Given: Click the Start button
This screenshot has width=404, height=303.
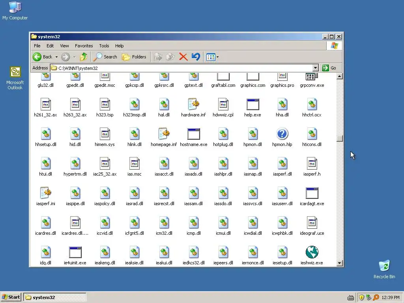Looking at the screenshot, I should [11, 297].
